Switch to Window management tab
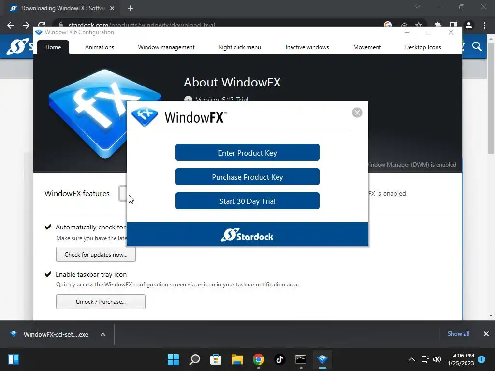 point(166,47)
